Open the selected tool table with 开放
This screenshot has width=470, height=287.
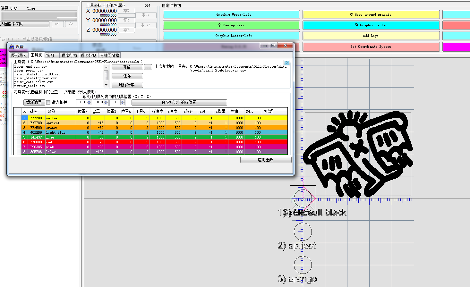tap(127, 67)
